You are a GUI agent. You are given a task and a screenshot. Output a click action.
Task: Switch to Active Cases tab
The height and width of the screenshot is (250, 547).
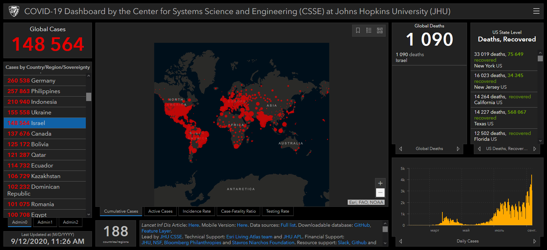pos(160,211)
